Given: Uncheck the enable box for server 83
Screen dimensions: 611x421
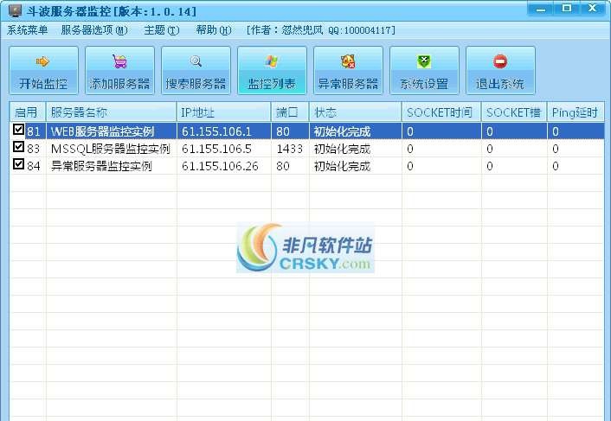Looking at the screenshot, I should coord(18,147).
